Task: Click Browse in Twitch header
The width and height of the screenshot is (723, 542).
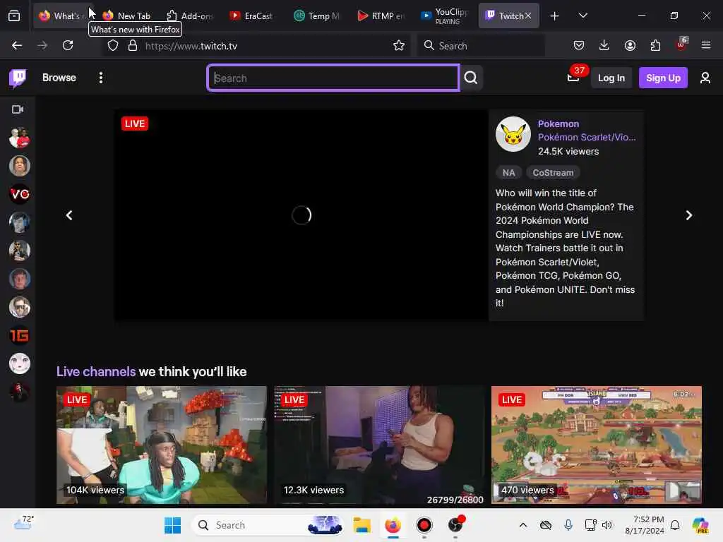Action: [59, 78]
